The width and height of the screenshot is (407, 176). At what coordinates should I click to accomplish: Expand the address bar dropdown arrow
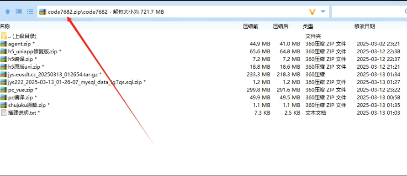coord(323,12)
